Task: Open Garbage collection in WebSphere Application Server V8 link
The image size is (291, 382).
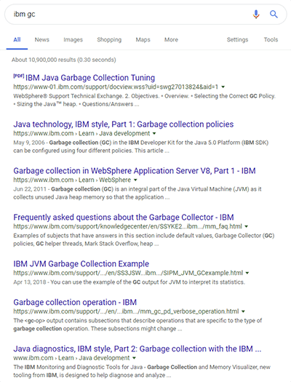Action: click(x=135, y=171)
